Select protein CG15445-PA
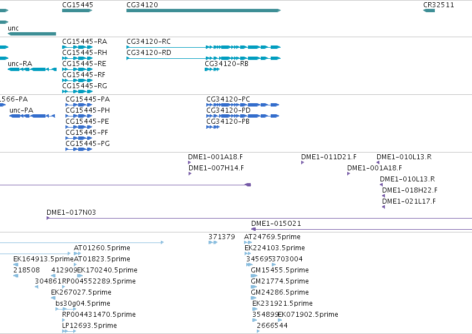Screen dimensions: 472x334 pos(79,105)
